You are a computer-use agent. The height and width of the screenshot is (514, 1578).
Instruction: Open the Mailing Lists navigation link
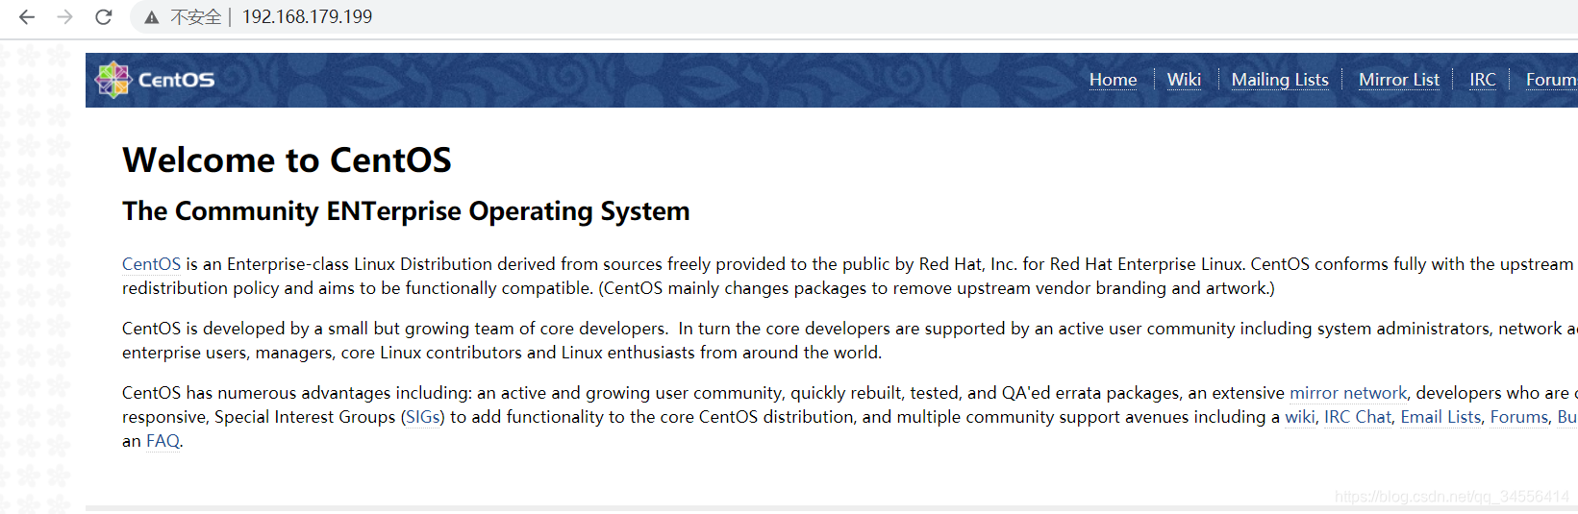click(1280, 80)
